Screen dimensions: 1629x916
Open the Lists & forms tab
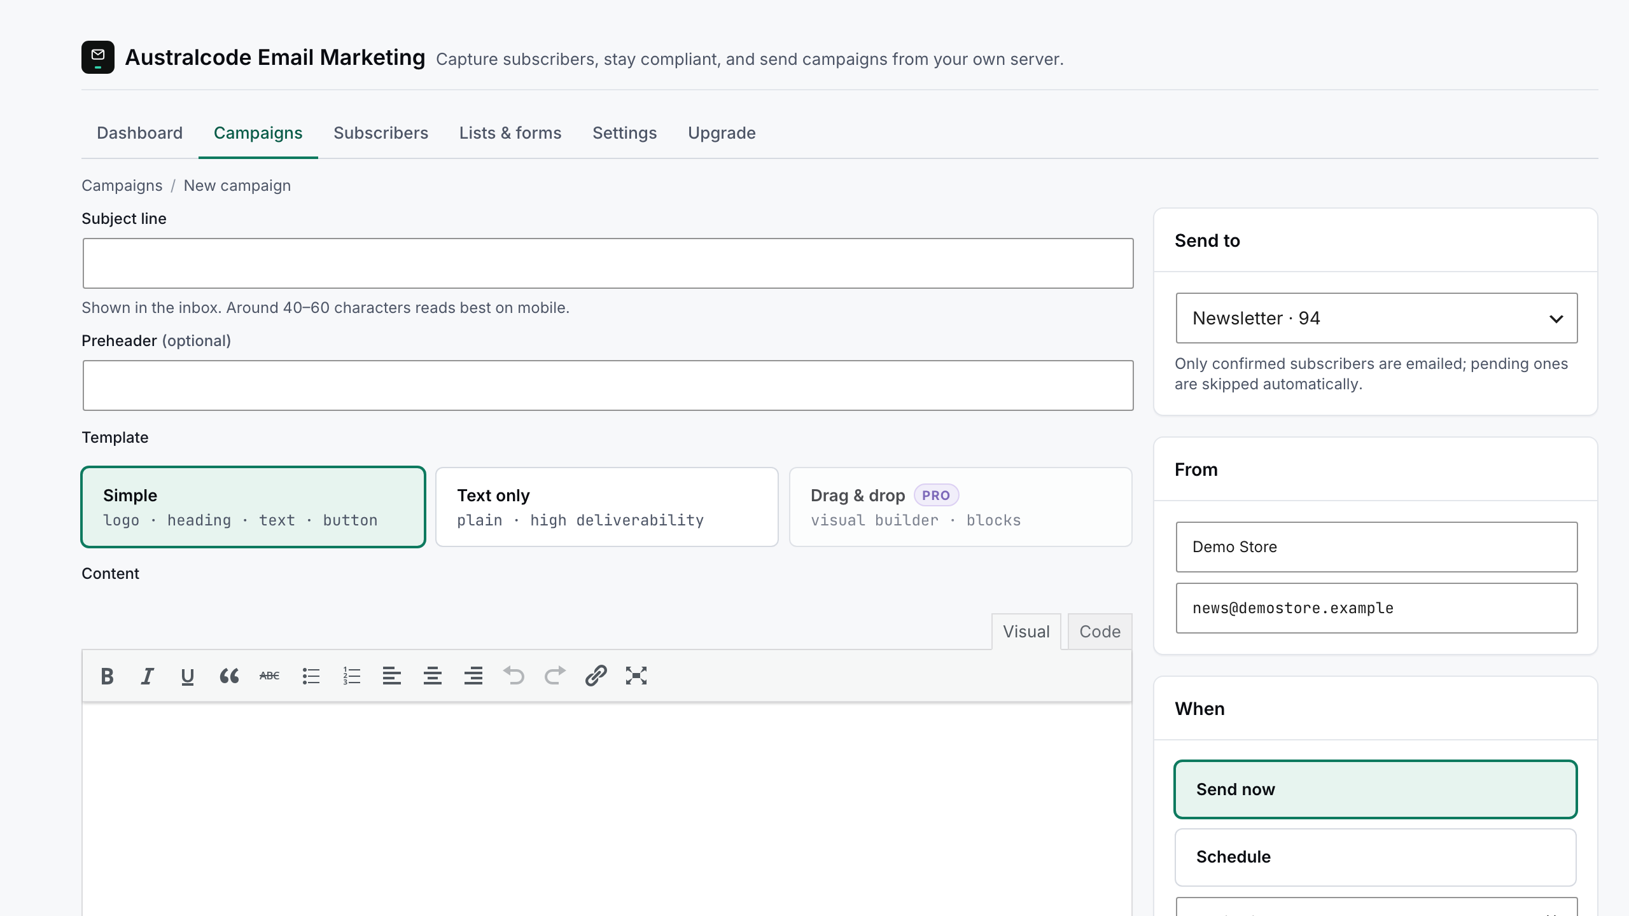pos(510,133)
